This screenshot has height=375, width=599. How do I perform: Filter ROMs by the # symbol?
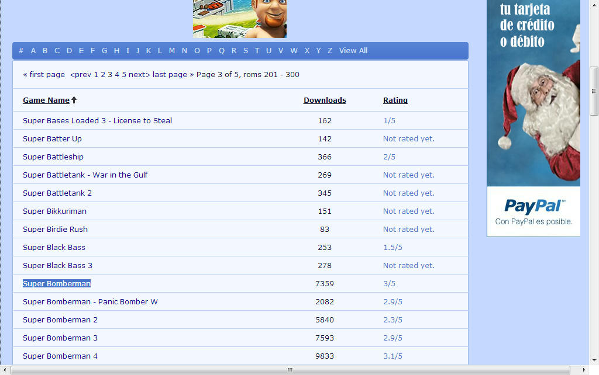tap(21, 51)
